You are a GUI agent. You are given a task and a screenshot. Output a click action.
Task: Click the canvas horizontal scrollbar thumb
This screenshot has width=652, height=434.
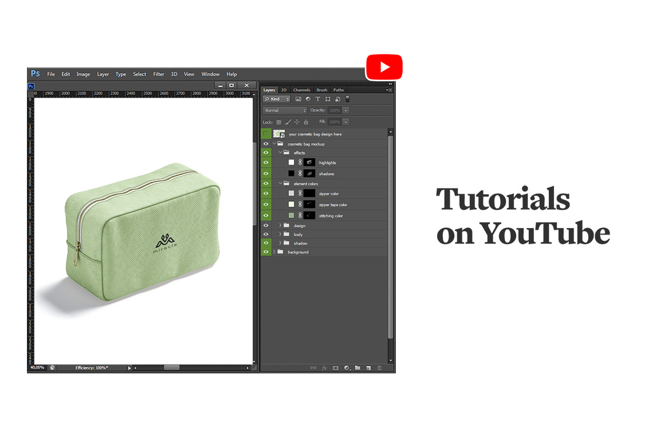tap(171, 368)
